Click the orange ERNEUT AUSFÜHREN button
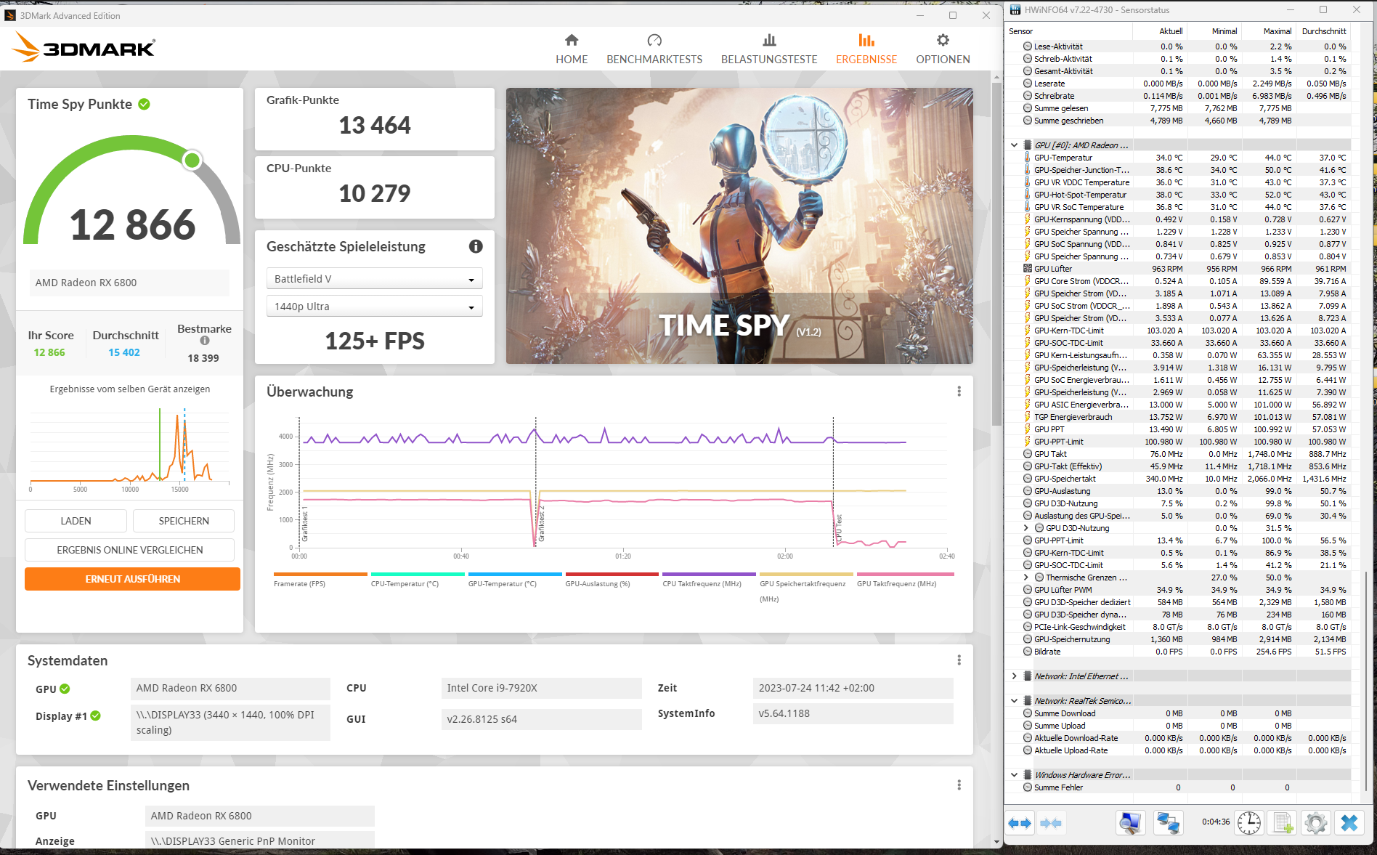This screenshot has width=1377, height=855. 132,579
